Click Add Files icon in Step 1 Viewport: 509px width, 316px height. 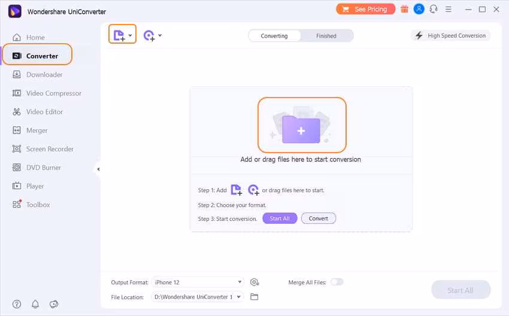(237, 190)
